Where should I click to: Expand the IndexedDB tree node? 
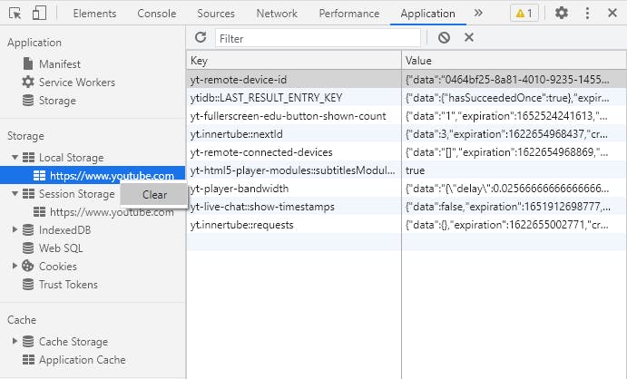click(15, 230)
